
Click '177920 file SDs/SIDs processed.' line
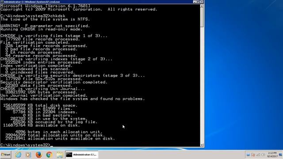click(x=44, y=79)
